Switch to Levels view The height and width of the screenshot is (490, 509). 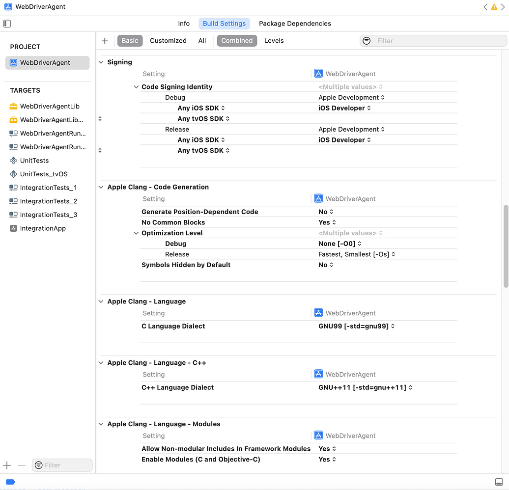tap(274, 41)
